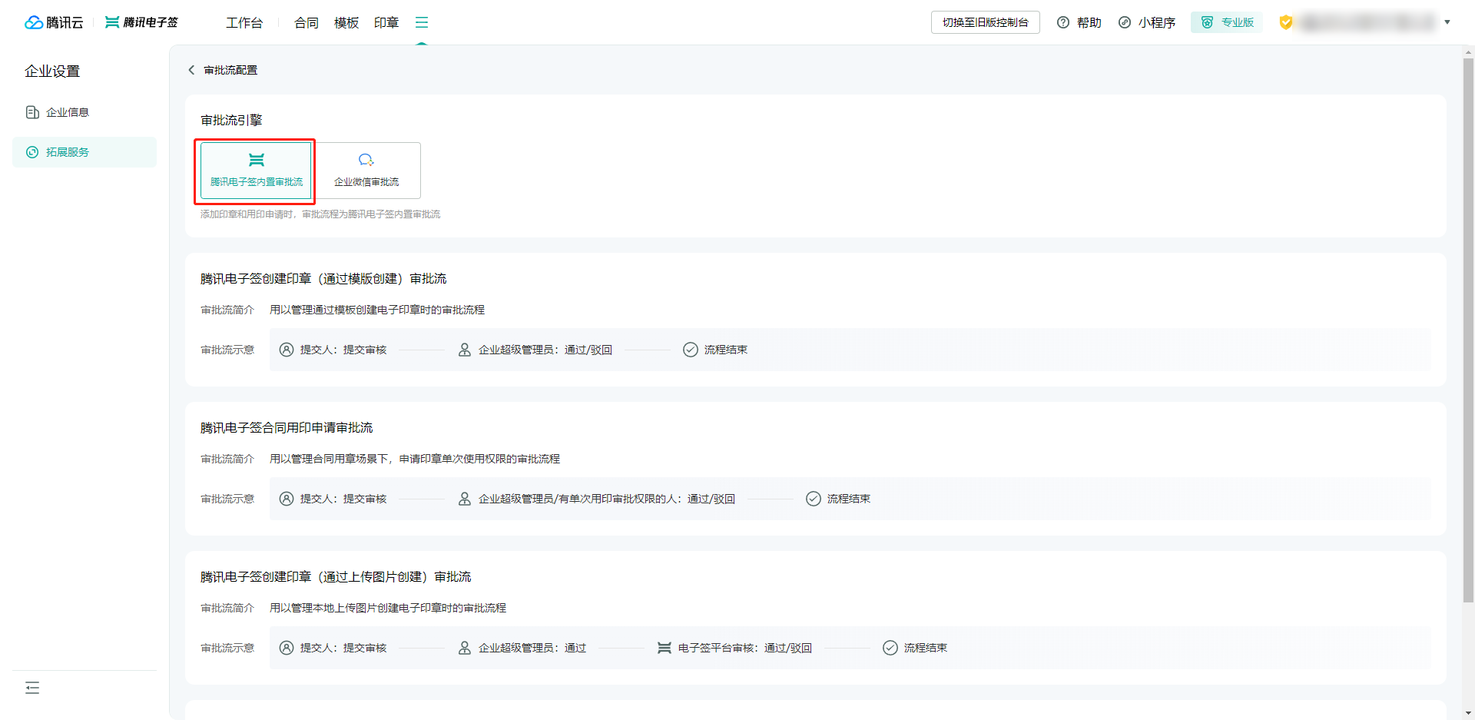Click 企业超级管理员：通过 person icon
Screen dimensions: 1475x720
[x=465, y=648]
